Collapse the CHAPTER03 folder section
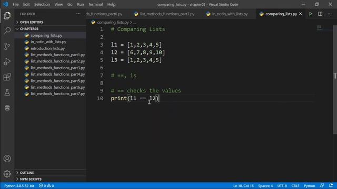This screenshot has width=337, height=189. click(51, 29)
